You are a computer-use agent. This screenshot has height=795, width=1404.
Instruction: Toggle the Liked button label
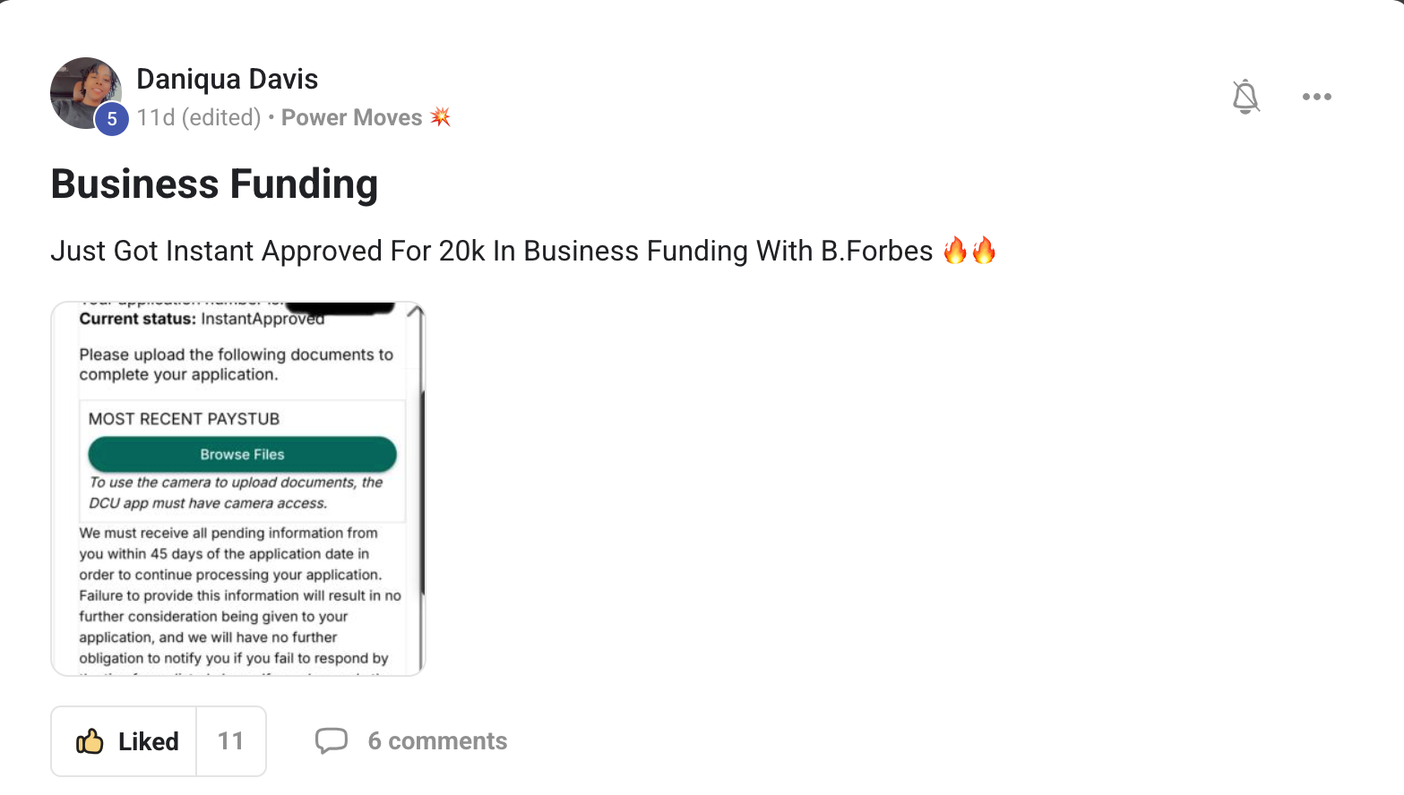click(x=148, y=741)
